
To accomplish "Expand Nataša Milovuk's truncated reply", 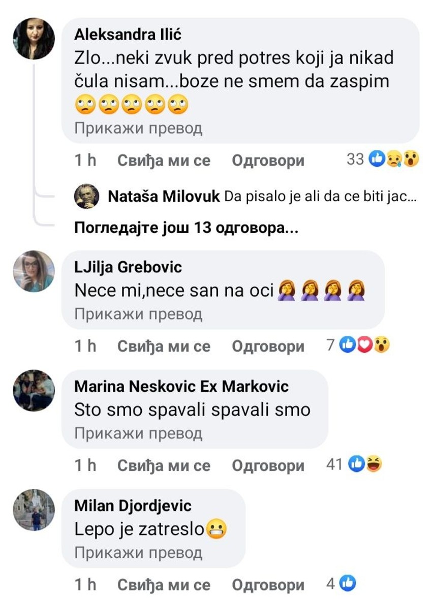I will tap(321, 196).
